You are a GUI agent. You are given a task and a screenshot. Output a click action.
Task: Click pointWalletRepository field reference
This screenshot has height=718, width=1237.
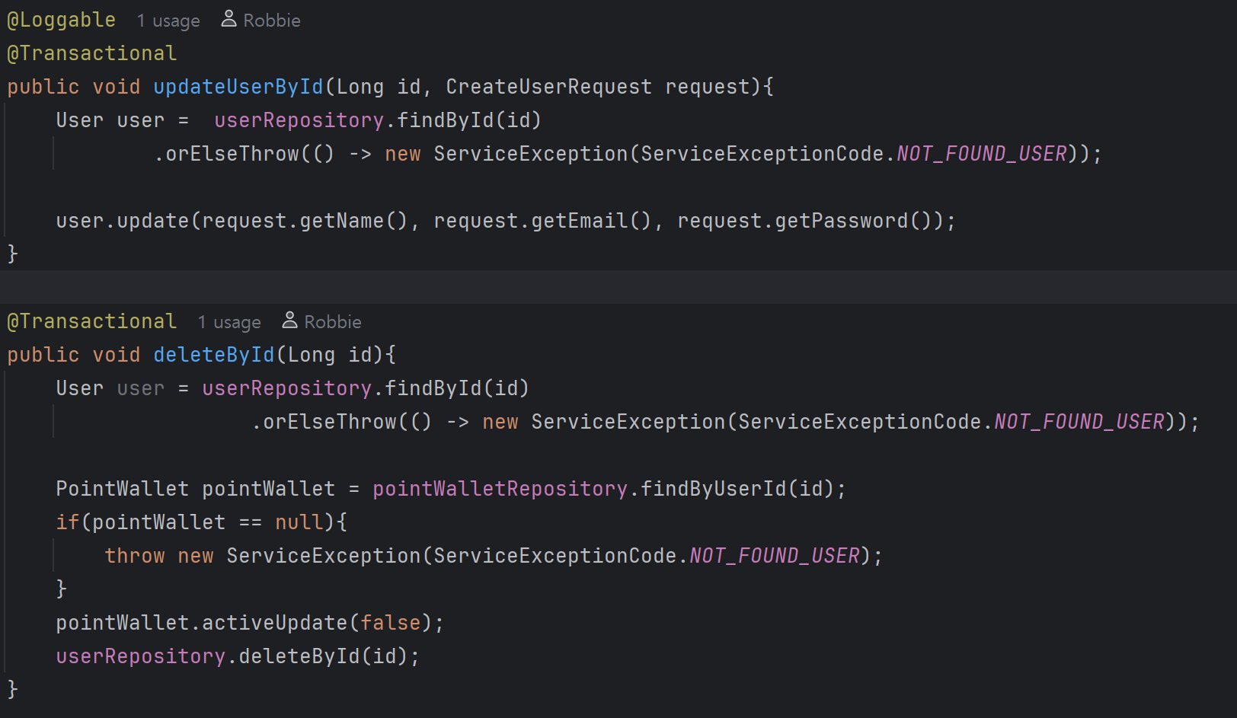point(500,489)
